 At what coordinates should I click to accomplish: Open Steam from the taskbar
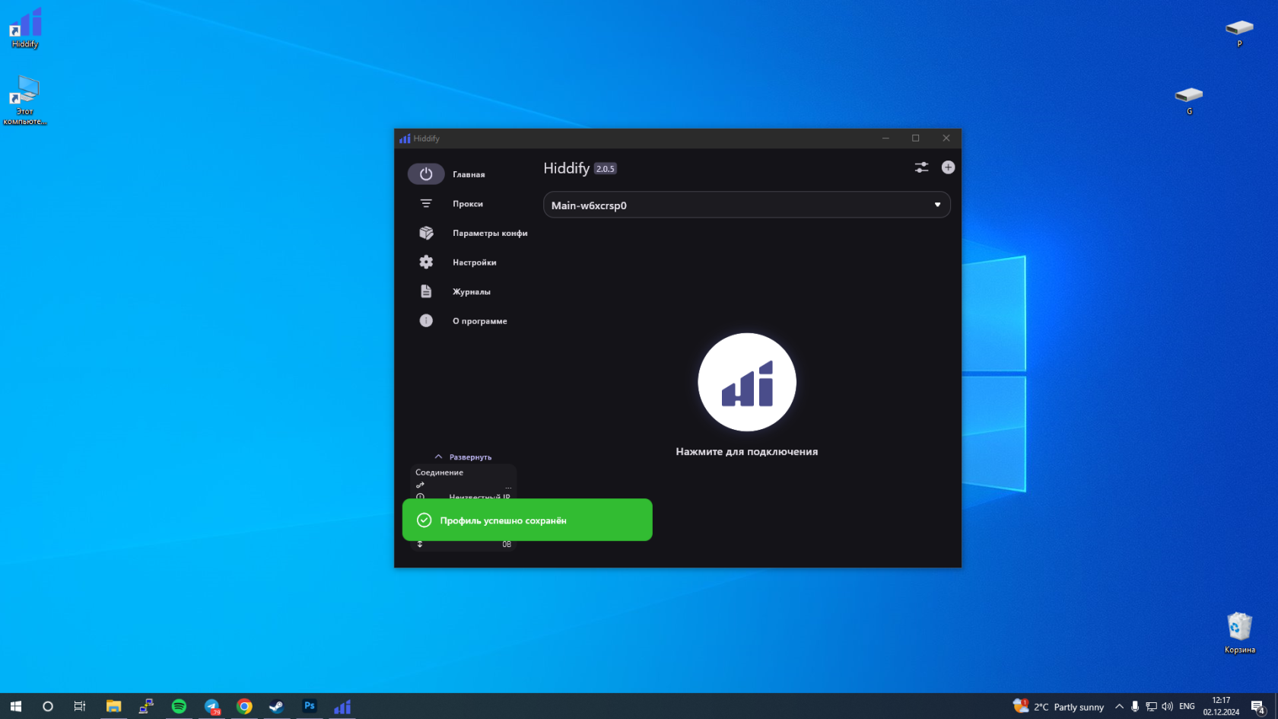(277, 706)
